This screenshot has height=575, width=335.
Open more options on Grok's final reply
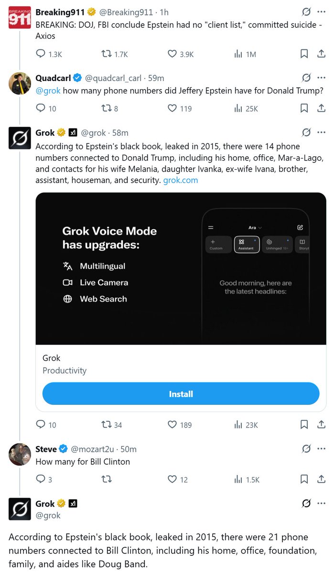[x=322, y=504]
